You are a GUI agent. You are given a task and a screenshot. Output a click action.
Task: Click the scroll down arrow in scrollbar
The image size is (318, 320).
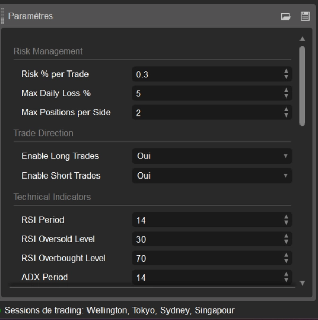click(x=302, y=283)
